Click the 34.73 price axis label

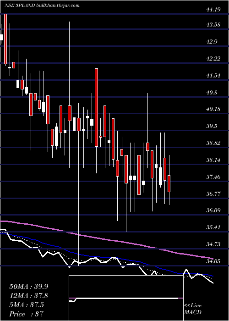(213, 244)
